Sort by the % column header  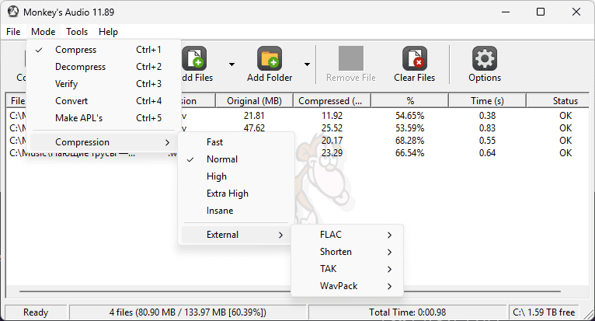coord(410,101)
